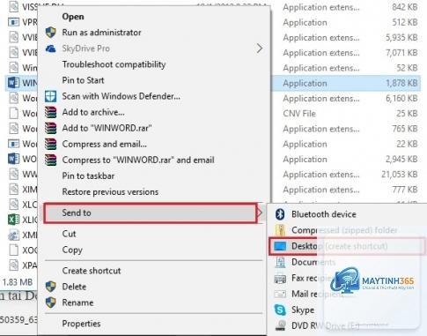The height and width of the screenshot is (336, 427).
Task: Expand the SkyDrive Pro submenu arrow
Action: 259,49
